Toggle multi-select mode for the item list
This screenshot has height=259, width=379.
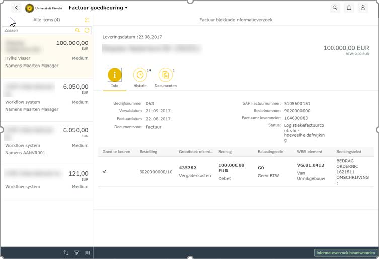[x=87, y=20]
